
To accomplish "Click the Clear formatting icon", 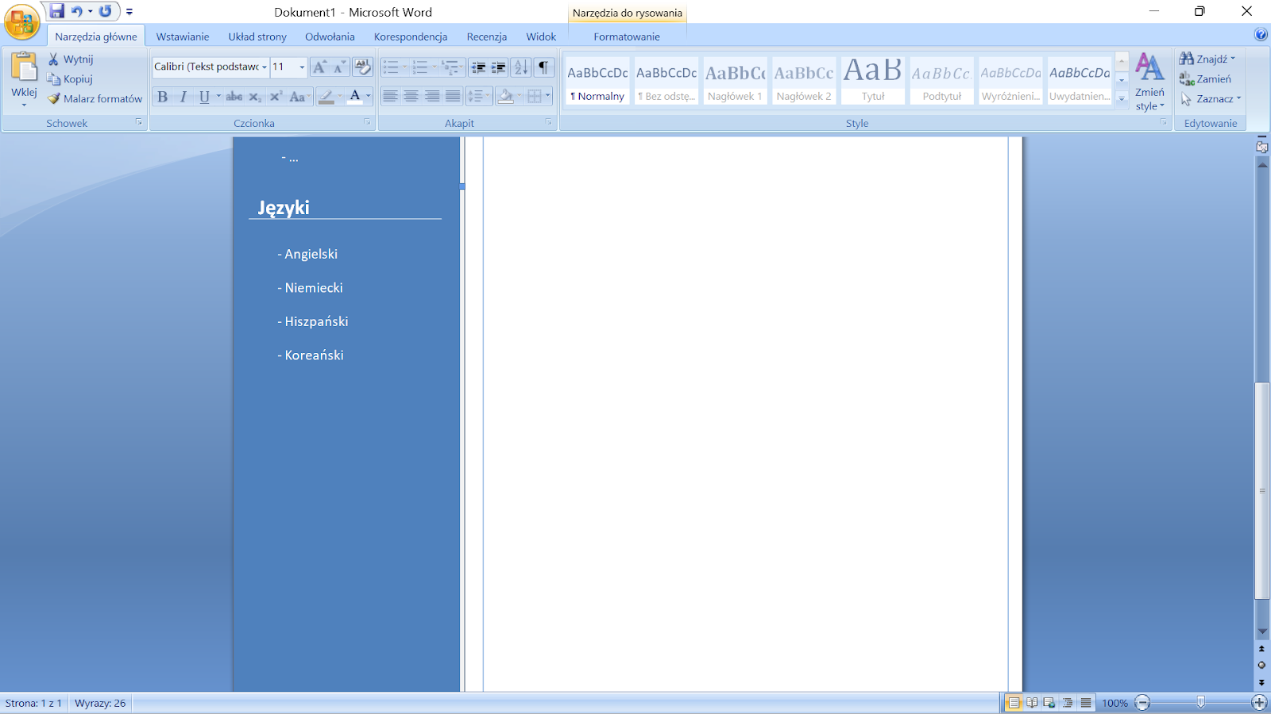I will [x=362, y=67].
